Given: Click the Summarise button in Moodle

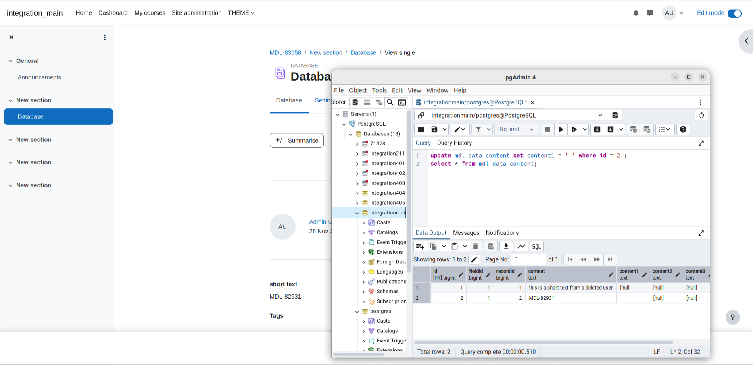Looking at the screenshot, I should 297,141.
